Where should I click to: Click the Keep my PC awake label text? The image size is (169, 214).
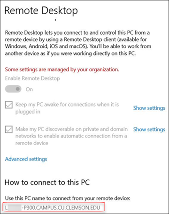pyautogui.click(x=67, y=108)
